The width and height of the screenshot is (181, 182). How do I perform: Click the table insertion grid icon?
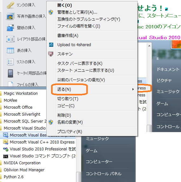10,50
